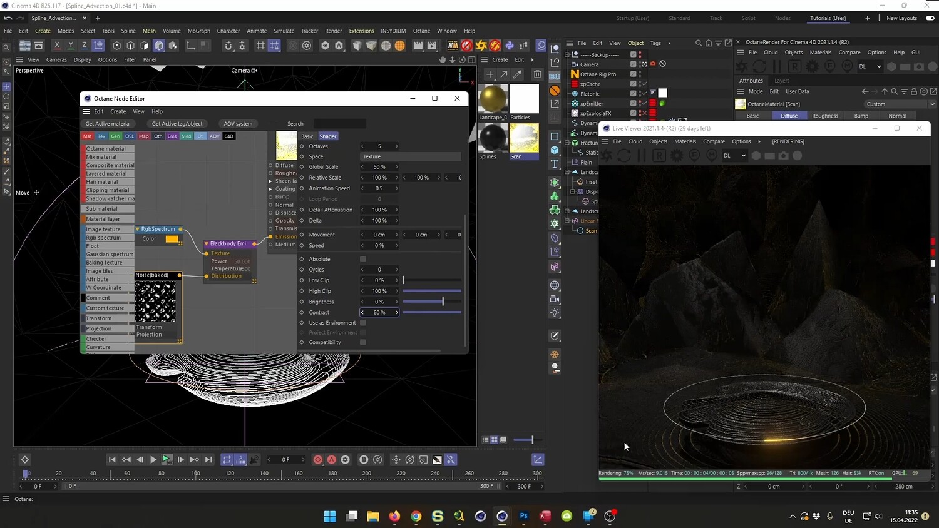Click the red Record Active Objects button

point(318,460)
